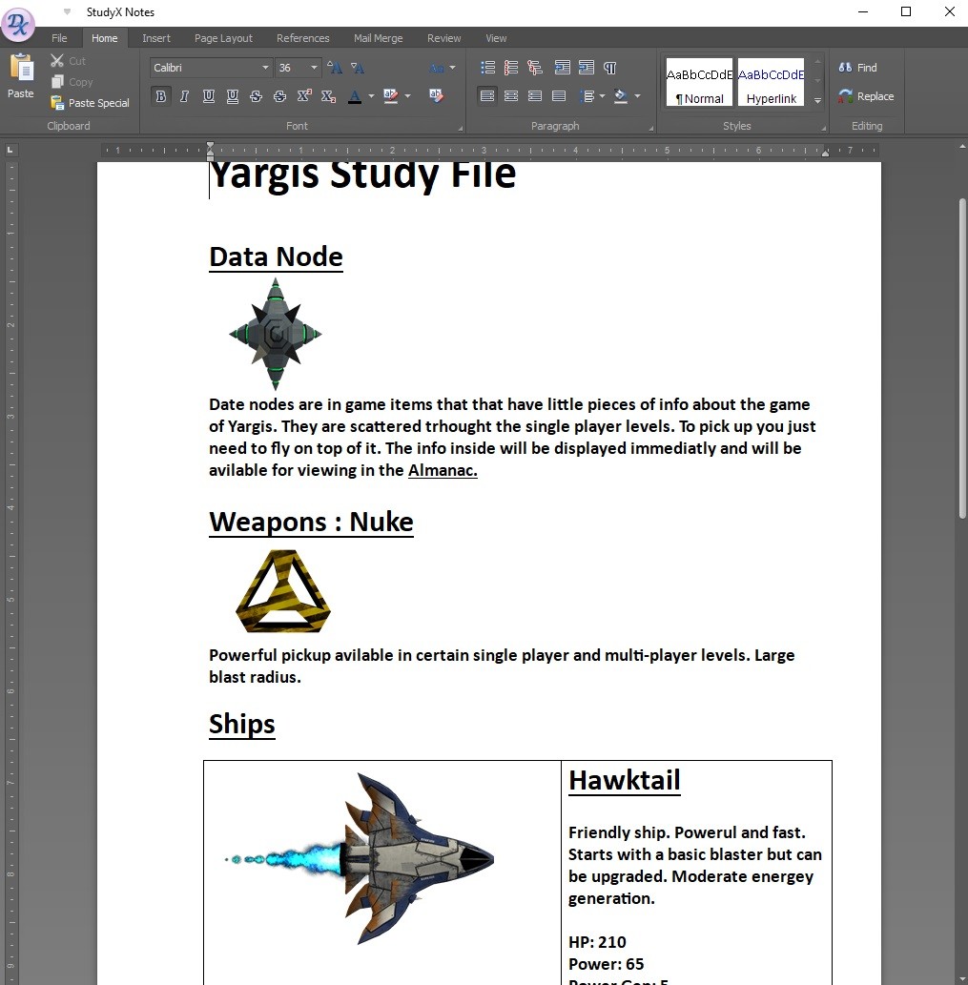Enable strikethrough formatting
Screen dimensions: 968x985
[x=256, y=95]
